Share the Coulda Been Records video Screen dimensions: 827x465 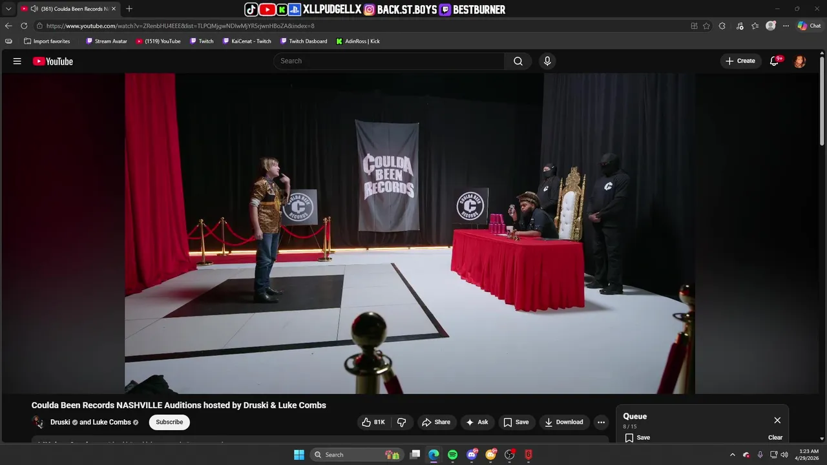(x=436, y=422)
